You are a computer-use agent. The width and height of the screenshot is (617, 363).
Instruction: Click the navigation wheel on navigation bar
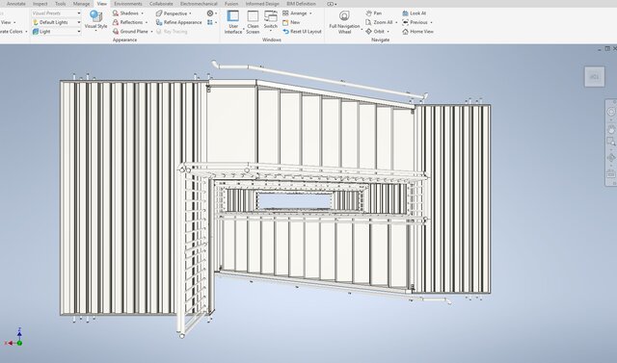pyautogui.click(x=610, y=113)
